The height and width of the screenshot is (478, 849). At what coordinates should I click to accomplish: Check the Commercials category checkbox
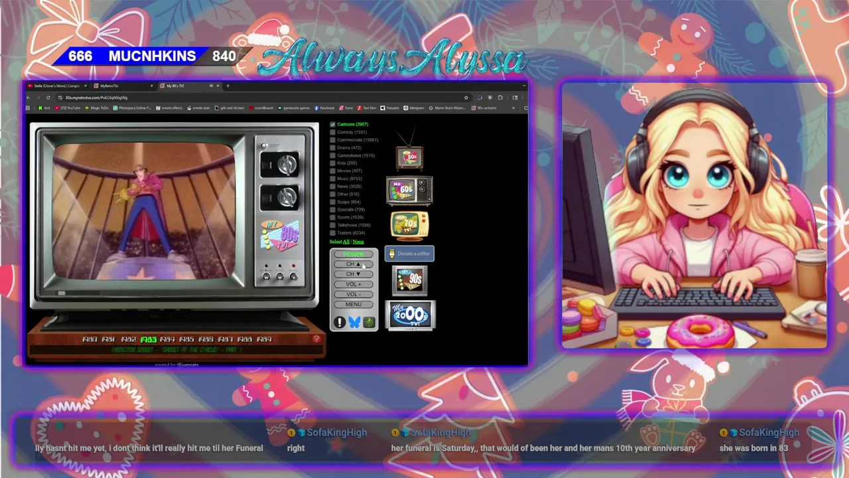(x=333, y=140)
